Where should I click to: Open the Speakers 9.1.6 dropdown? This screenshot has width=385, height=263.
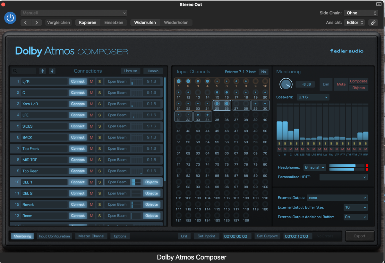coord(313,97)
